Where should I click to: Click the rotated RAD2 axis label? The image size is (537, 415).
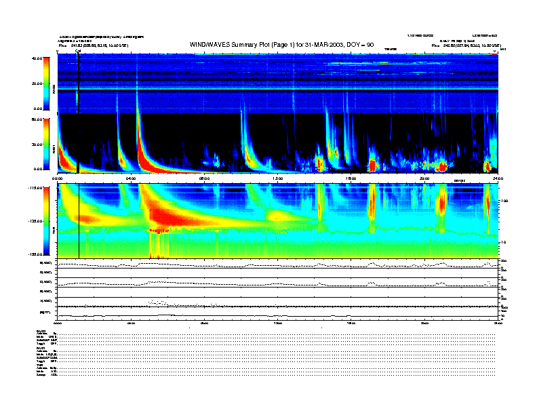[54, 89]
